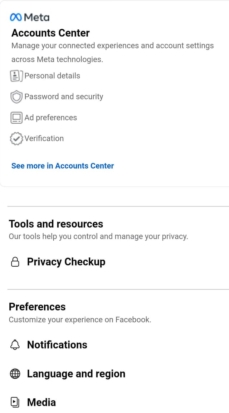Click the Accounts Center heading
This screenshot has width=229, height=413.
50,33
